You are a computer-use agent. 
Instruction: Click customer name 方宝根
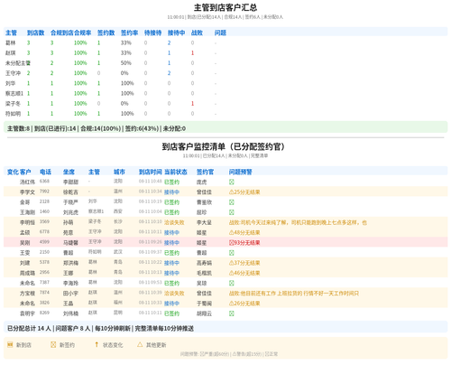[x=27, y=294]
